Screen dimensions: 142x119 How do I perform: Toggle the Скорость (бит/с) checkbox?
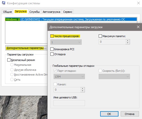click(x=100, y=71)
